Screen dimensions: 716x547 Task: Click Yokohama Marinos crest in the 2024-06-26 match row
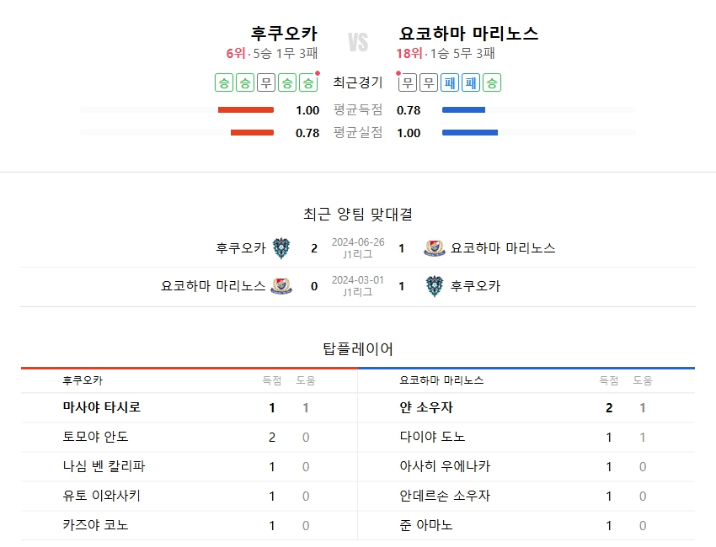435,248
